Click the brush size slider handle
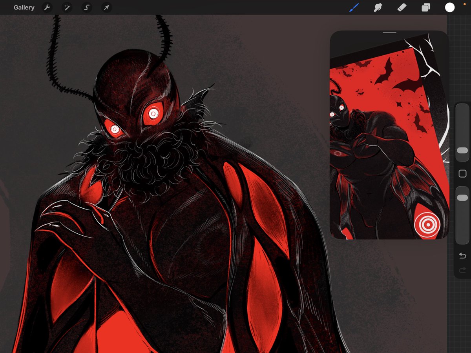Screen dimensions: 471x353 pos(462,150)
